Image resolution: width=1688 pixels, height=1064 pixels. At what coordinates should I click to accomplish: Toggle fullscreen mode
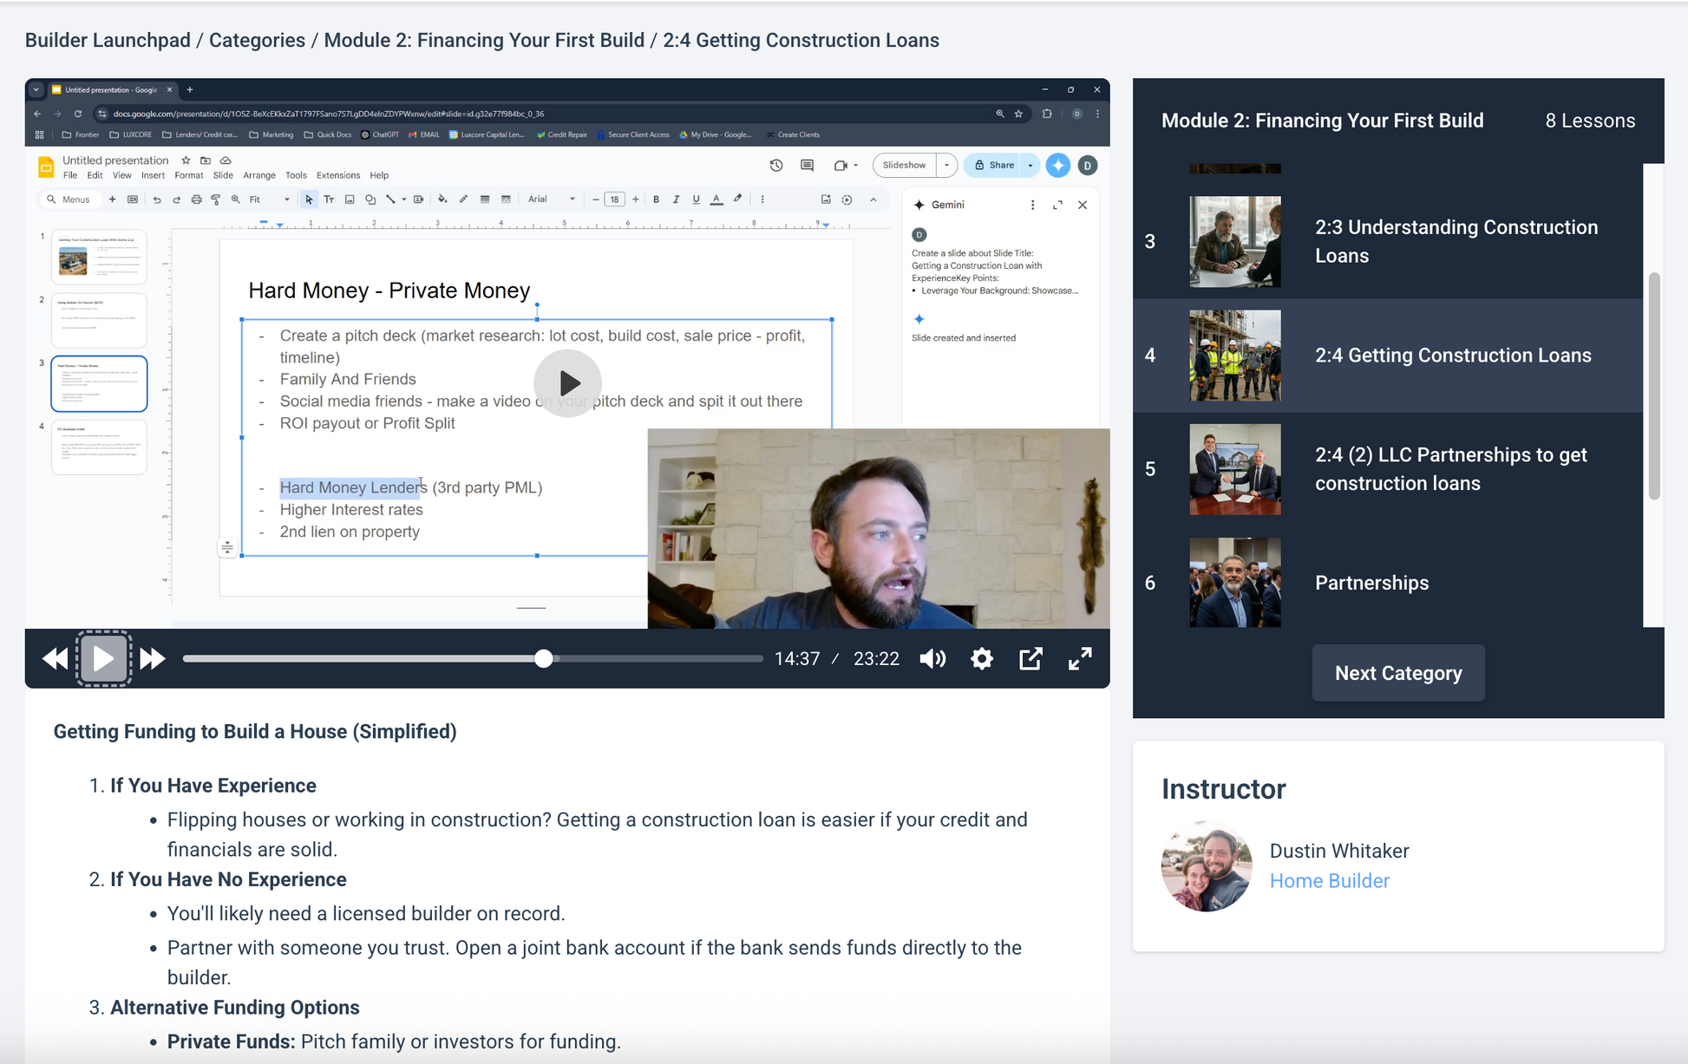point(1080,659)
